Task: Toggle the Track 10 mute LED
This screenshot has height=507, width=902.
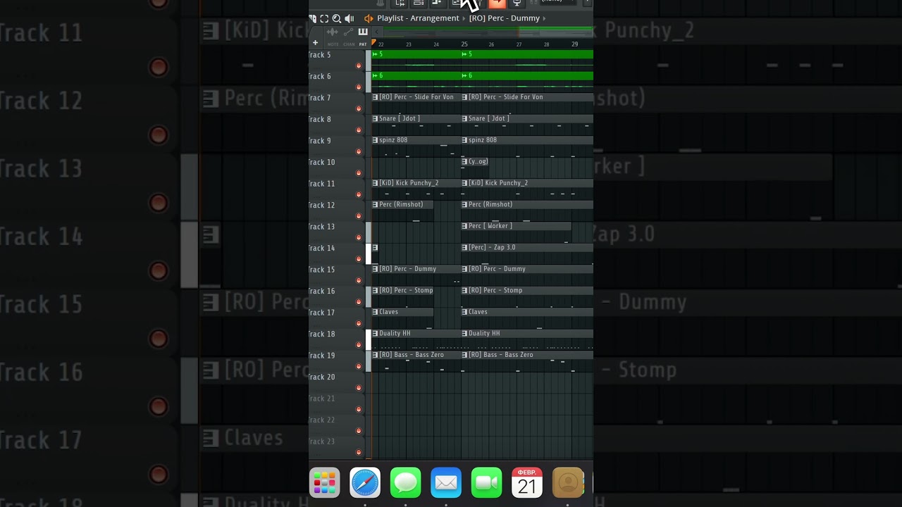Action: pos(359,173)
